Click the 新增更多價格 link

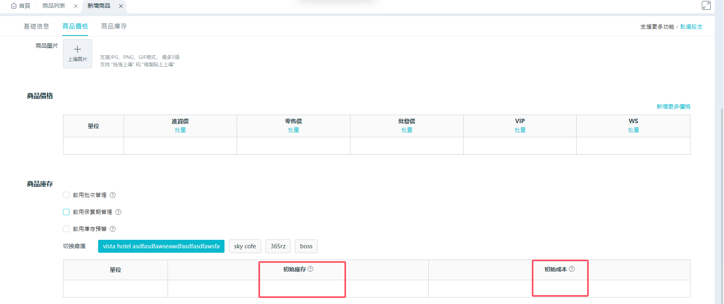coord(673,107)
